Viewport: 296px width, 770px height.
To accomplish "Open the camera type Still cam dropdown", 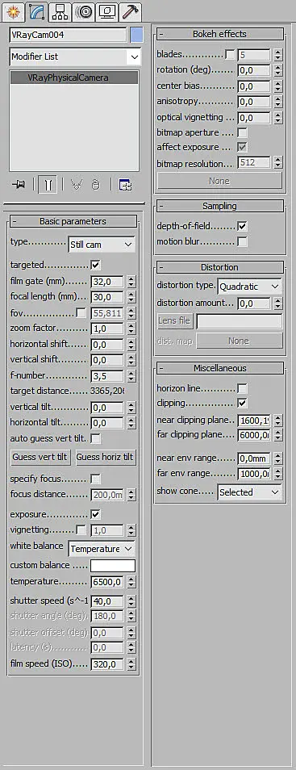I will [101, 244].
